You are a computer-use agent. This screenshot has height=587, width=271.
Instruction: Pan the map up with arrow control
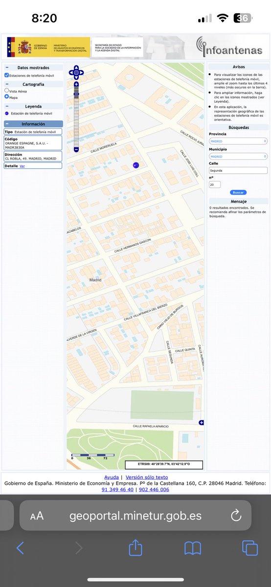point(76,68)
